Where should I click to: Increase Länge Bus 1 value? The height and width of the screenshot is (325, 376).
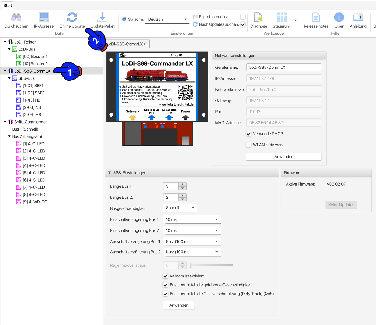pos(182,184)
